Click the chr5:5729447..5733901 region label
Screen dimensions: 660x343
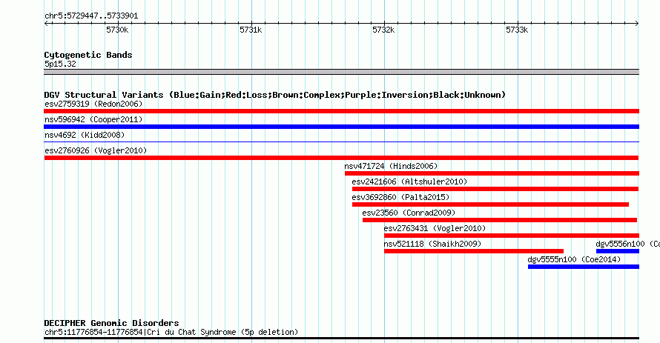[x=91, y=16]
